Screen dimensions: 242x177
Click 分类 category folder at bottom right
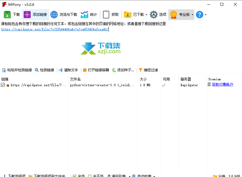(219, 176)
